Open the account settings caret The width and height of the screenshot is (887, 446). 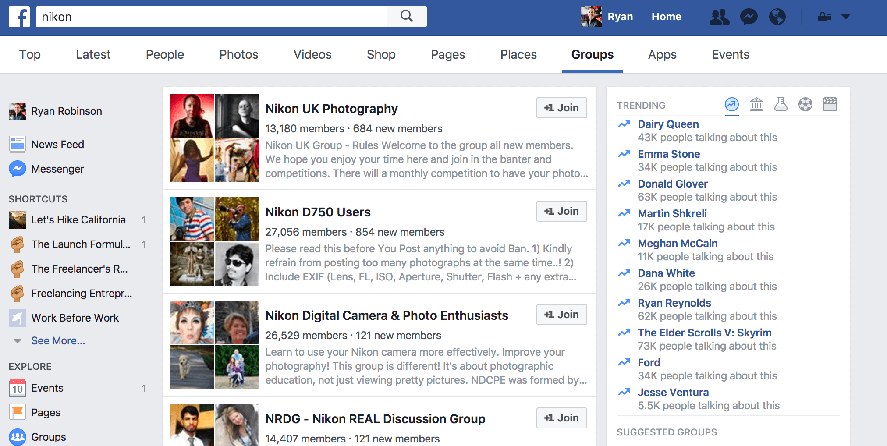(x=846, y=17)
